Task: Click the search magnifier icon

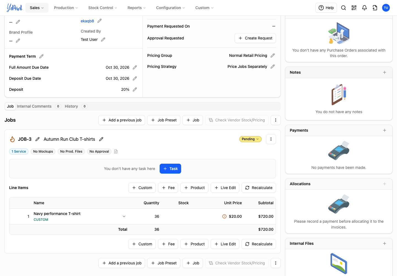Action: (344, 8)
